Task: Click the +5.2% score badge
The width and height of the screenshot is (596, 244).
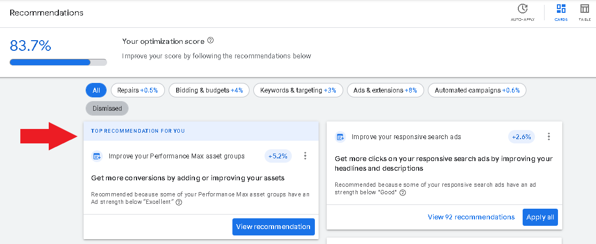Action: (278, 156)
